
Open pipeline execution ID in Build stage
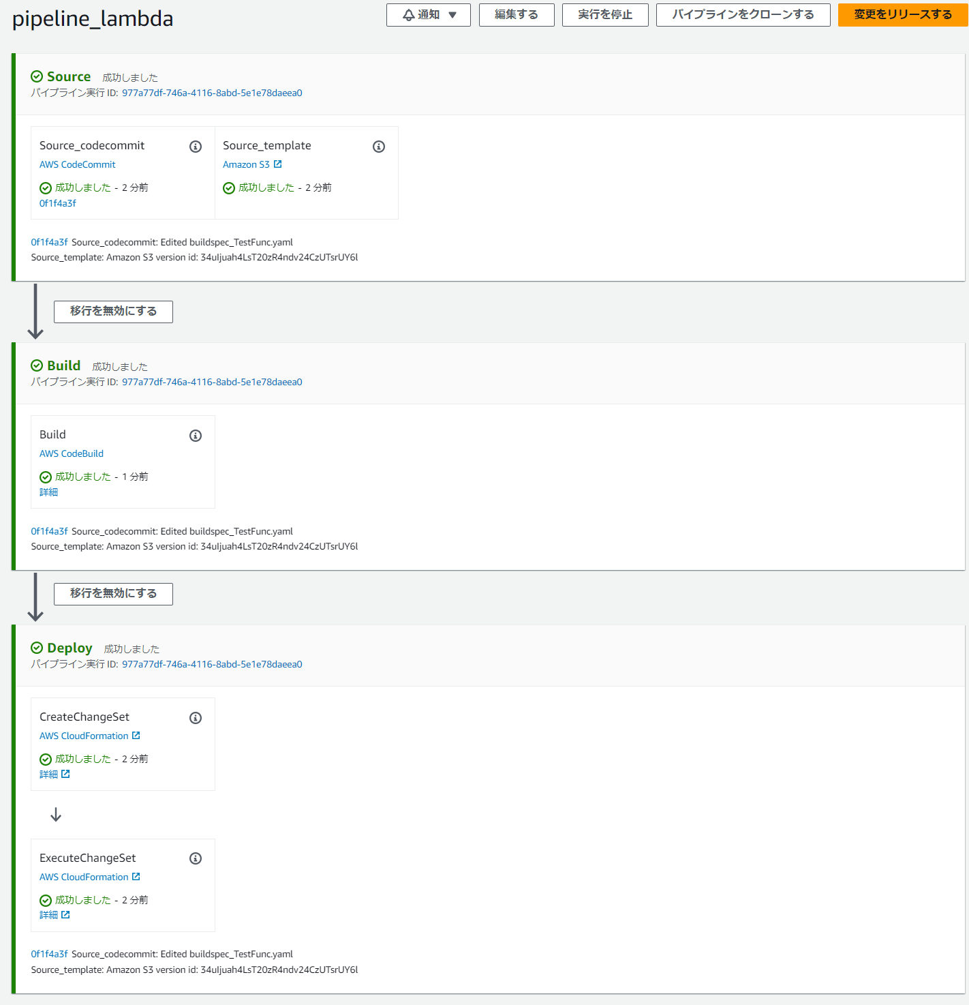coord(212,382)
